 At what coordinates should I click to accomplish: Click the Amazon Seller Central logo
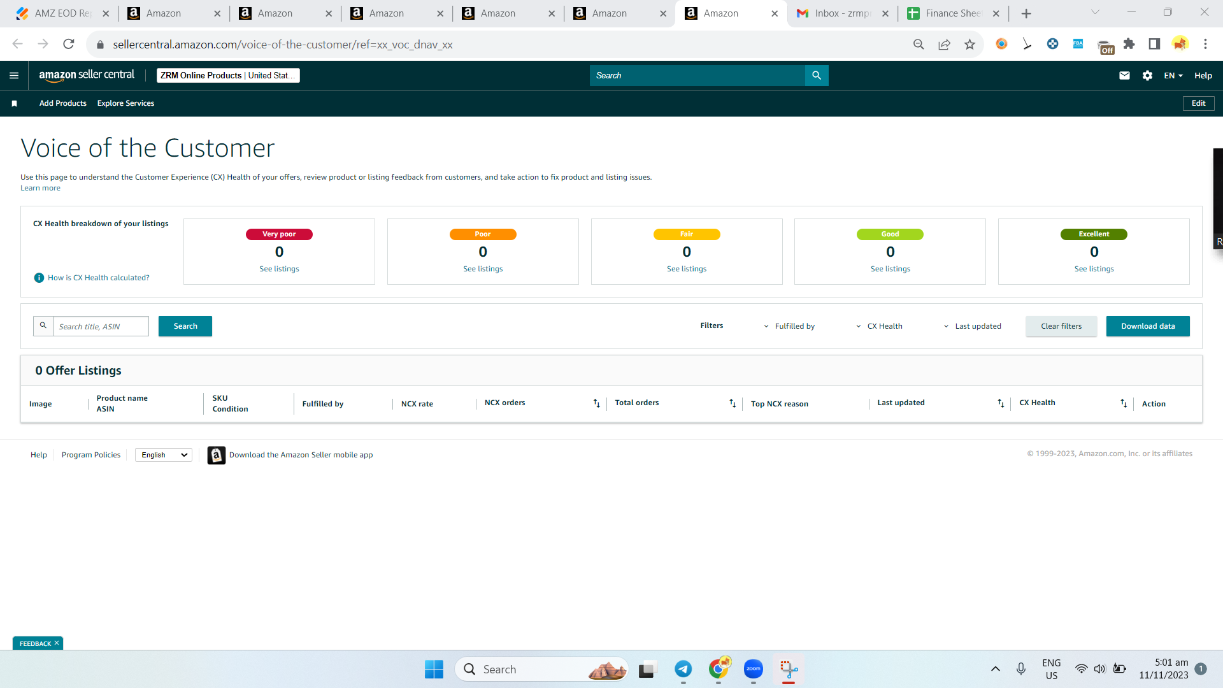pos(87,75)
